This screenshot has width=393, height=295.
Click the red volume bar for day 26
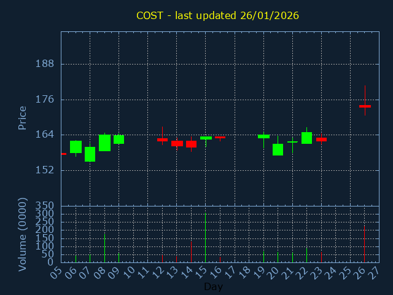(364, 244)
